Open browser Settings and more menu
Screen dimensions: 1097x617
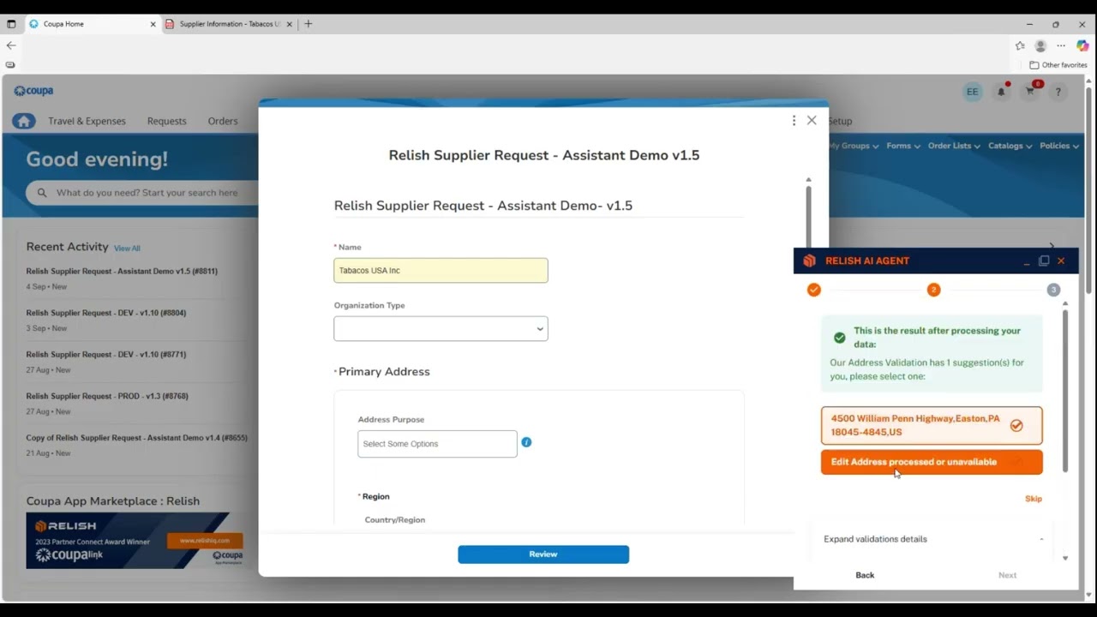tap(1061, 46)
